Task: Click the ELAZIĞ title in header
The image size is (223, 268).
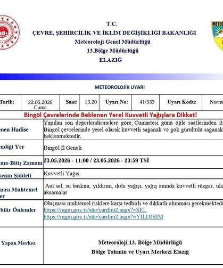Action: click(x=111, y=60)
